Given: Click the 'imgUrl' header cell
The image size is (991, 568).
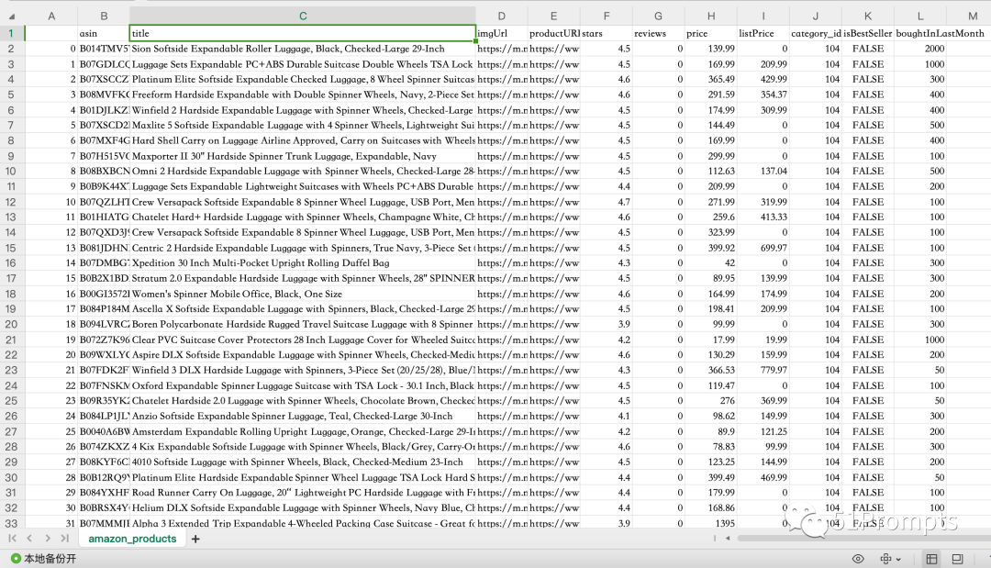Looking at the screenshot, I should coord(502,33).
